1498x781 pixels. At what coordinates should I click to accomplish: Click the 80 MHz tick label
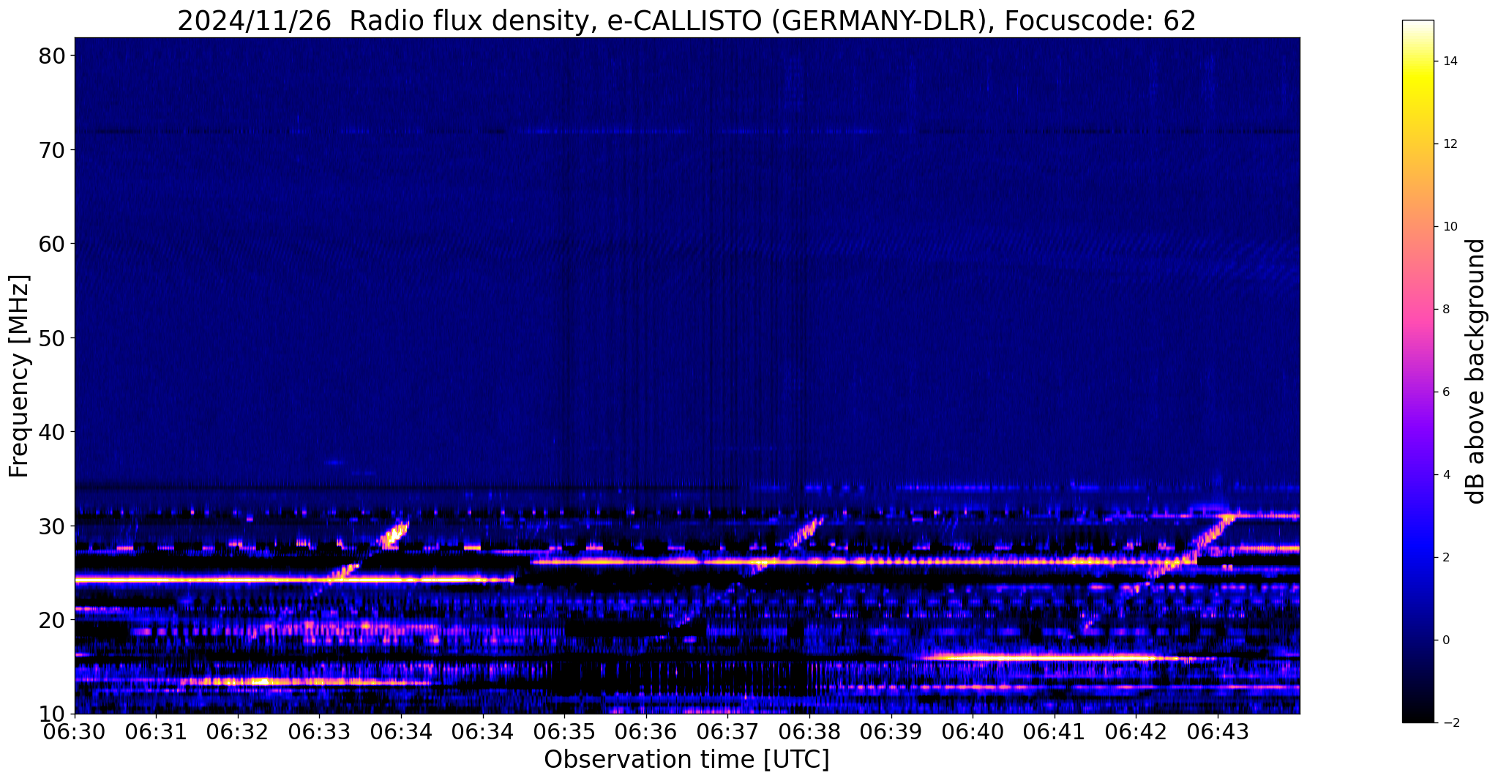pos(53,56)
